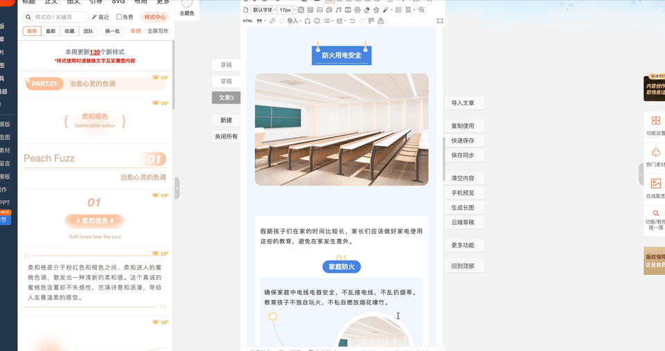Image resolution: width=665 pixels, height=351 pixels.
Task: Select the classroom image in article
Action: 342,129
